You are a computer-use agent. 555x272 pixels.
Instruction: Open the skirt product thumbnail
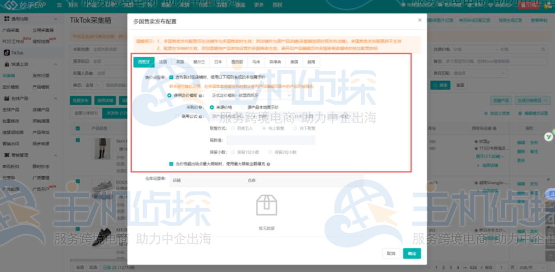click(x=102, y=149)
